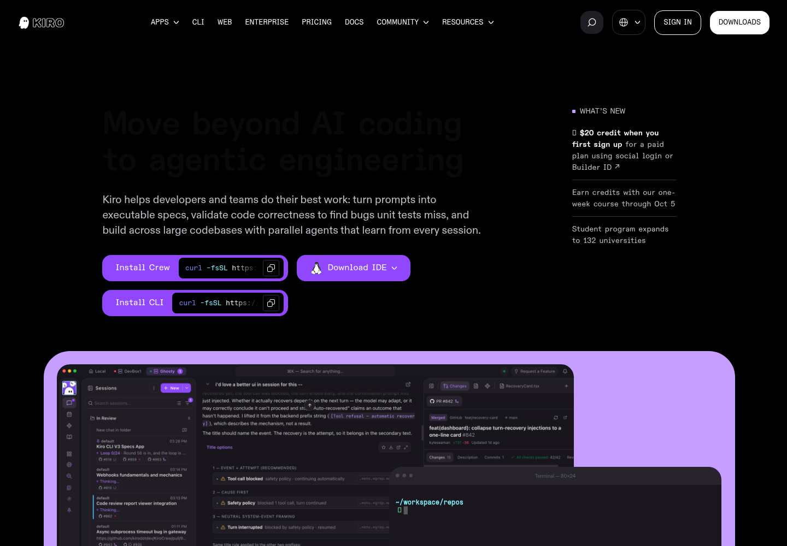Click the refresh icon on the Merged PR row
The image size is (787, 546).
556,418
